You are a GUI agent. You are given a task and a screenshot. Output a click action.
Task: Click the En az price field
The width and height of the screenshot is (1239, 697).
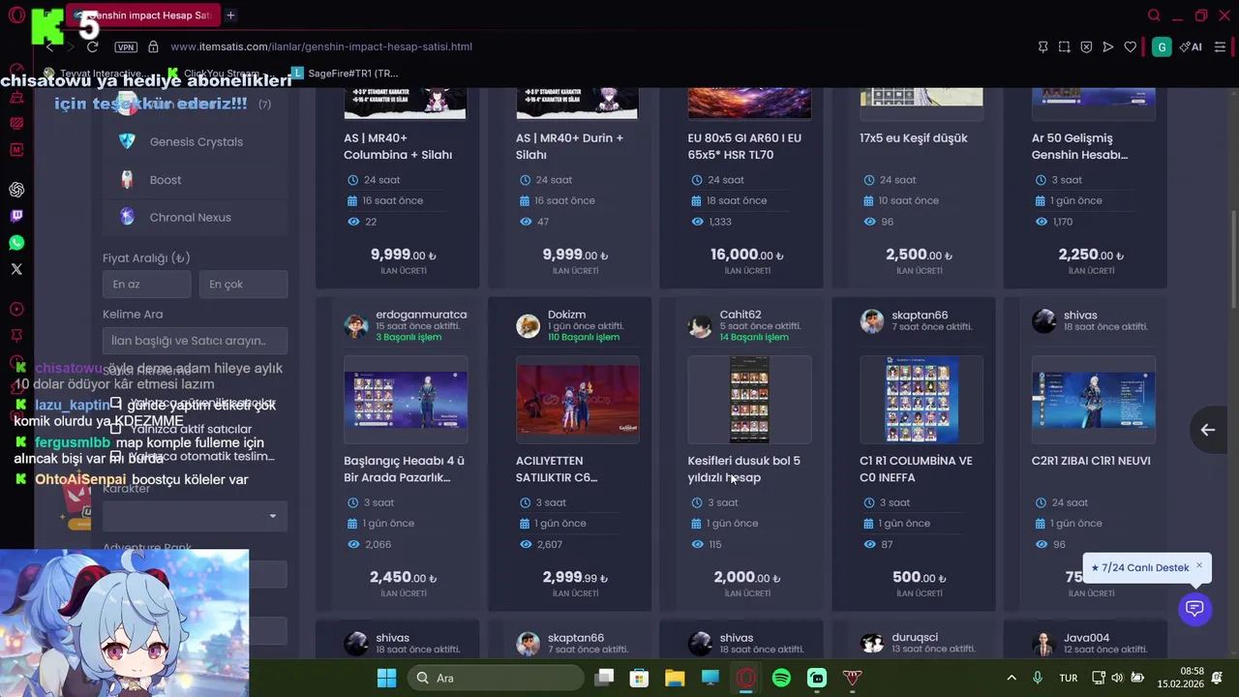[146, 285]
